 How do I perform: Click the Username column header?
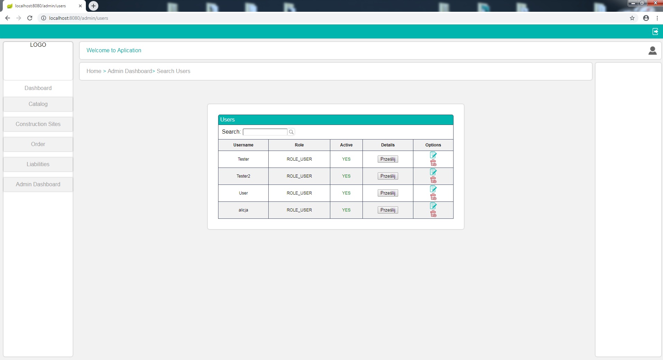243,145
